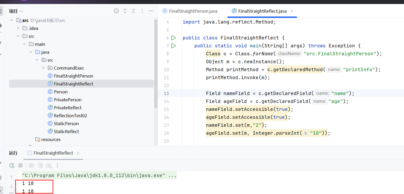Click the camera thread dump icon
The width and height of the screenshot is (404, 194).
(31, 165)
